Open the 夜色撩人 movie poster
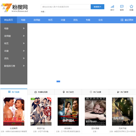The height and width of the screenshot is (136, 136). (68, 111)
